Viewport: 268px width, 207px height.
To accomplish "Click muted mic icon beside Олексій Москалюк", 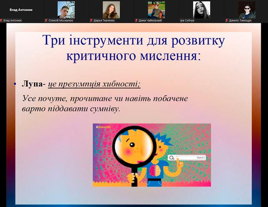I will click(x=46, y=20).
